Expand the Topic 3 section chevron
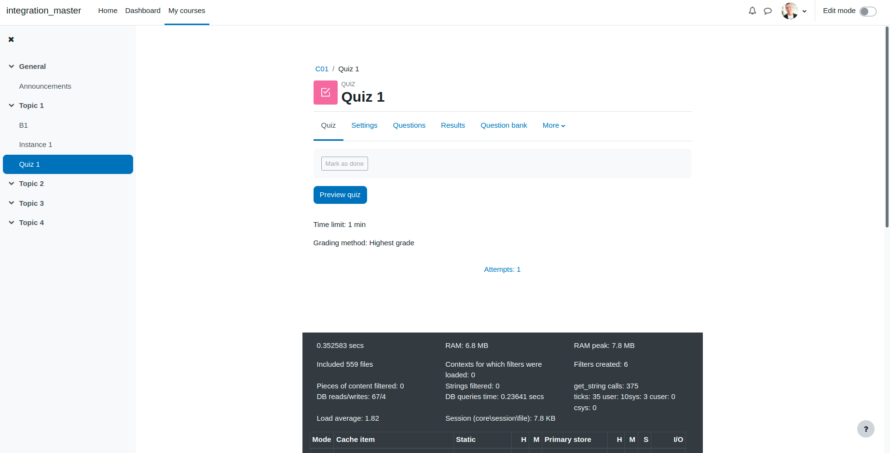 [11, 203]
